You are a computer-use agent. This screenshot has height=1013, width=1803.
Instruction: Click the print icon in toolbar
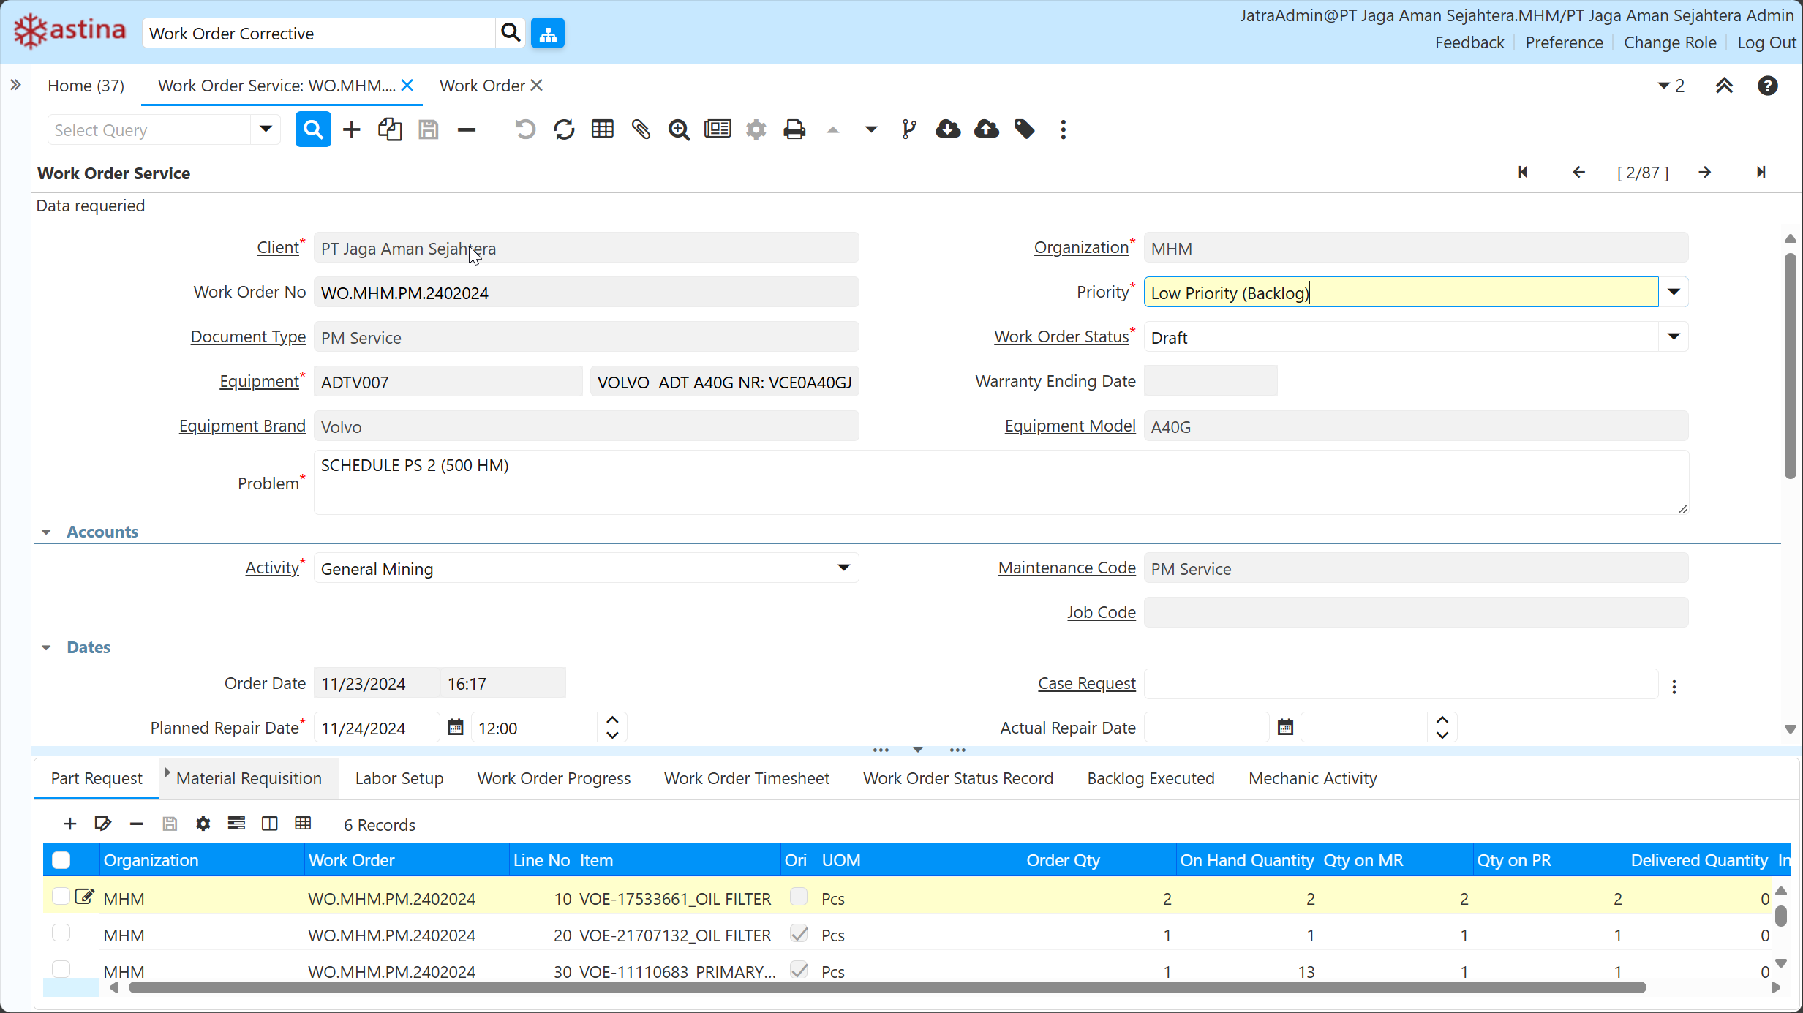(794, 129)
